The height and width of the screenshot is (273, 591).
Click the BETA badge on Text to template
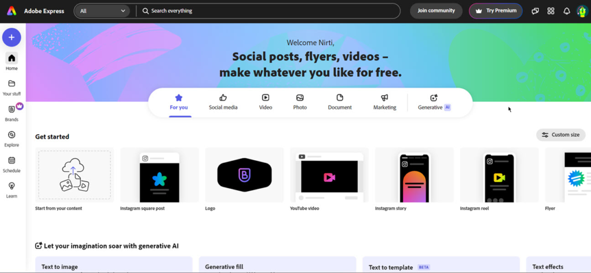424,267
